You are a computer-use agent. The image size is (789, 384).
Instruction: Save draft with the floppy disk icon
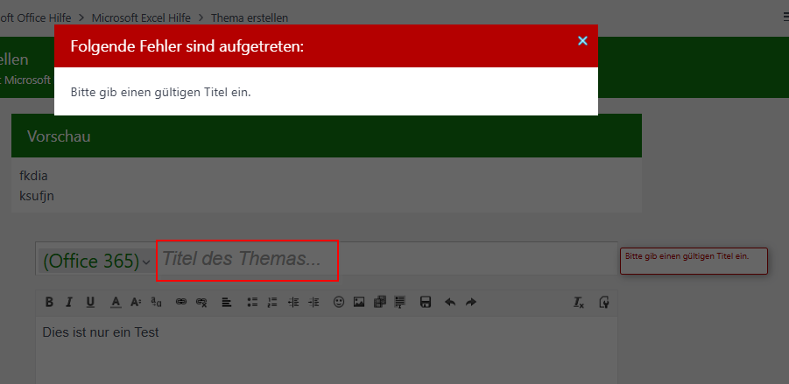click(426, 302)
